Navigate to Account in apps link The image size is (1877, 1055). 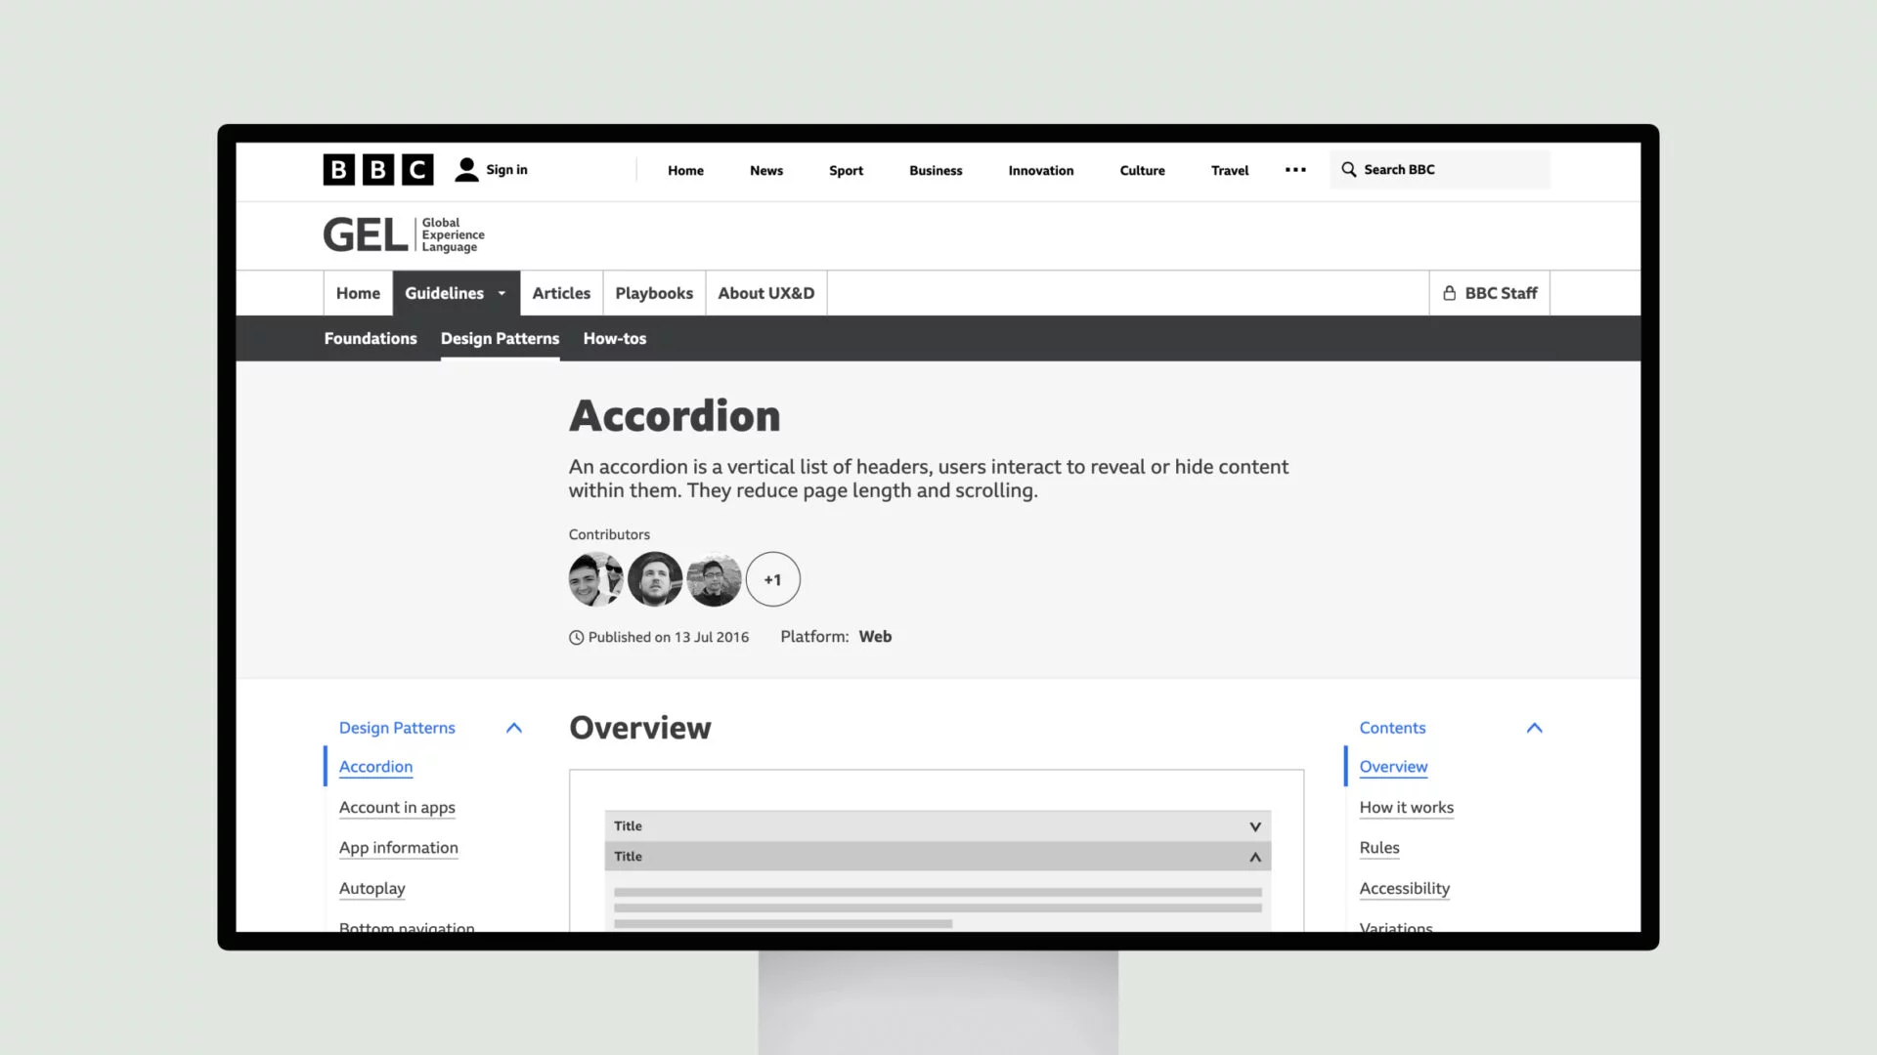[396, 806]
